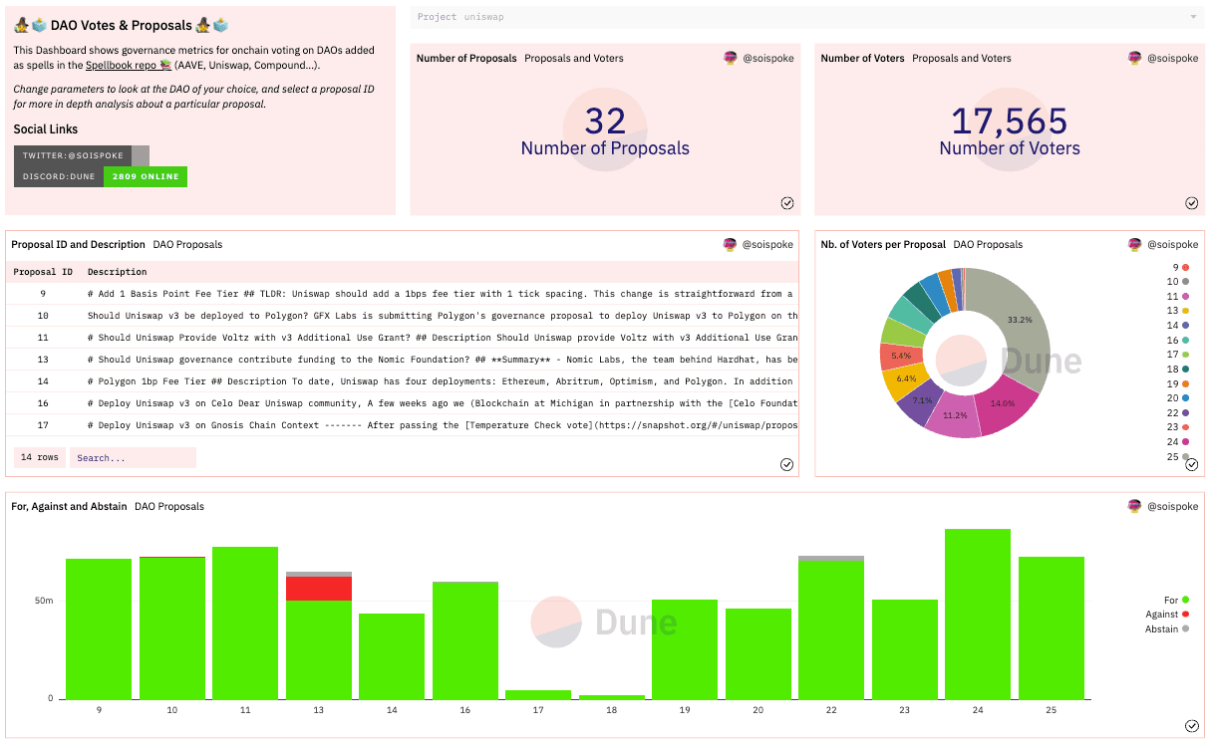Click the 5.4% red pie slice
Viewport: 1210px width, 743px height.
pos(901,356)
